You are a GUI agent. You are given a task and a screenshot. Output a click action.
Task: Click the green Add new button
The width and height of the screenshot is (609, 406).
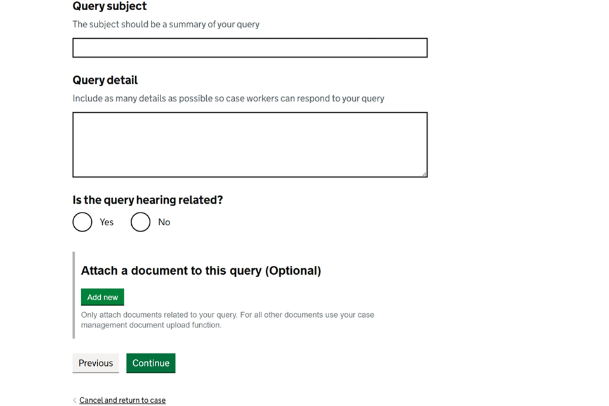pyautogui.click(x=102, y=297)
